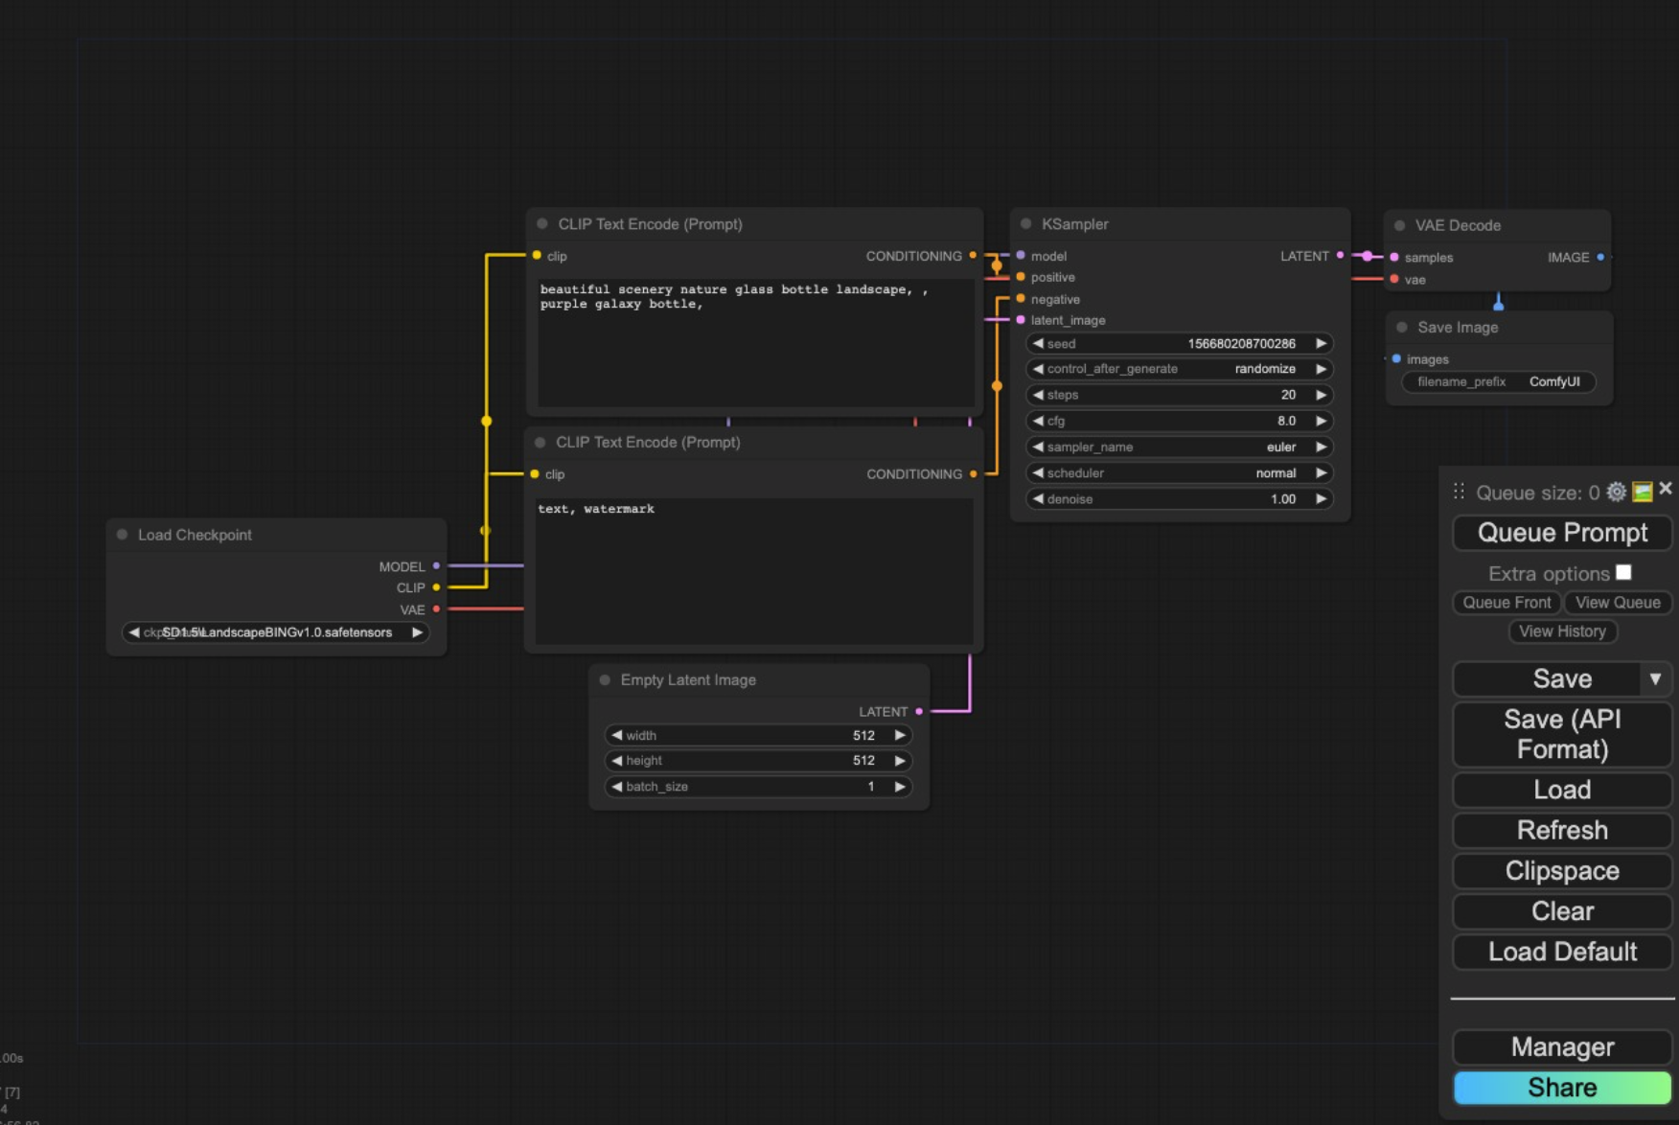Open Clipspace
The image size is (1679, 1125).
pos(1562,871)
